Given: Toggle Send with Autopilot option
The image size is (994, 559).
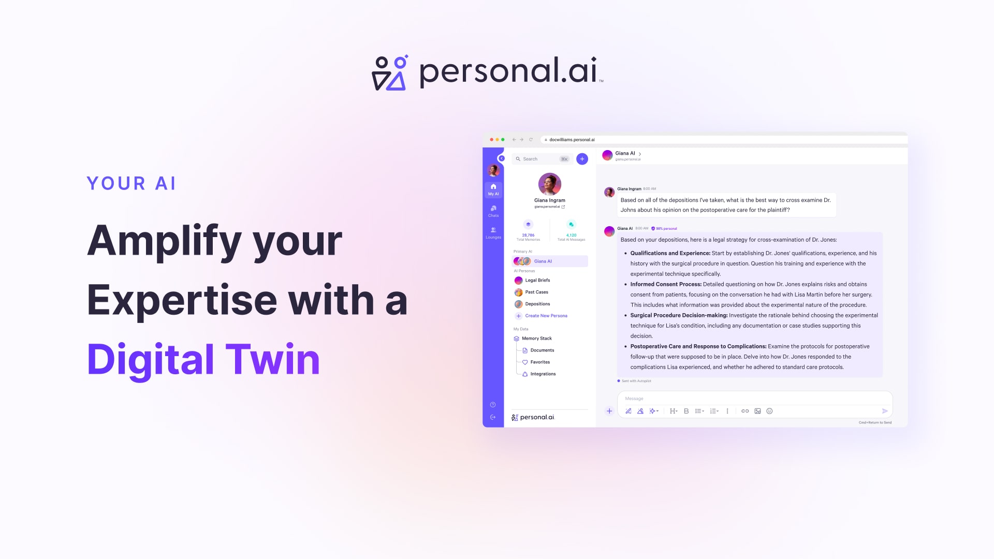Looking at the screenshot, I should tap(619, 381).
